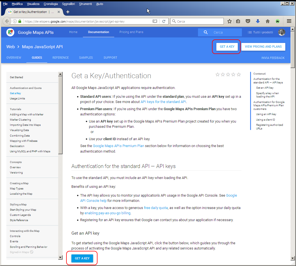
Task: Open Marker Clustering in the sidebar
Action: coord(20,120)
